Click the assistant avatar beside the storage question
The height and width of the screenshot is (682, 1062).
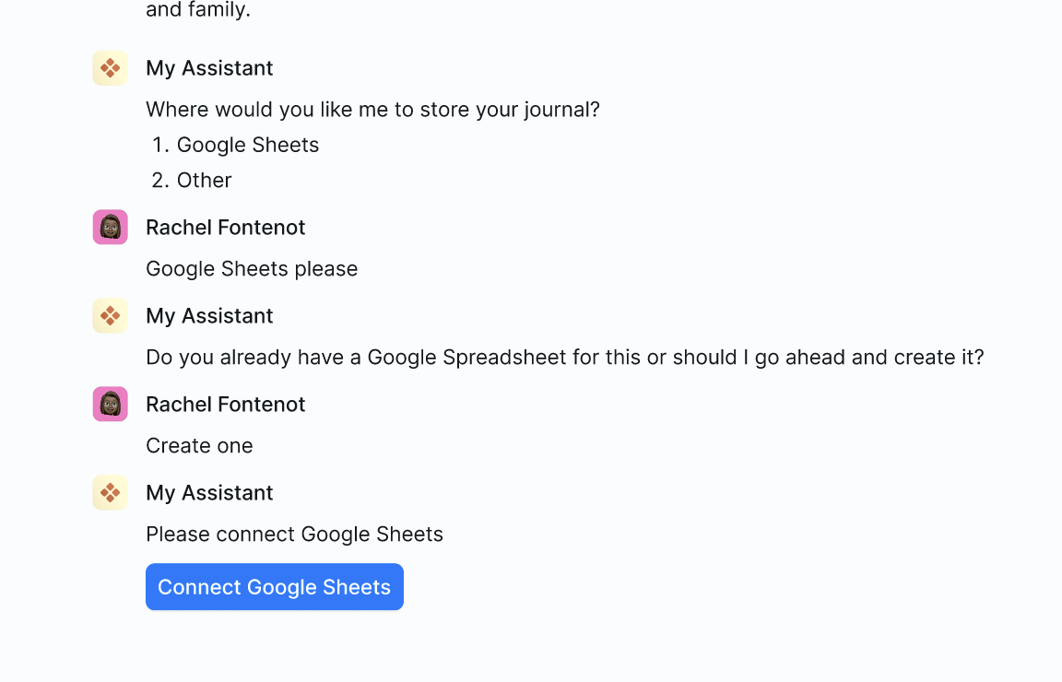(110, 67)
